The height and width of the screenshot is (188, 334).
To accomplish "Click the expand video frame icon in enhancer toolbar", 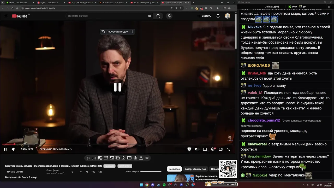I will [112, 158].
